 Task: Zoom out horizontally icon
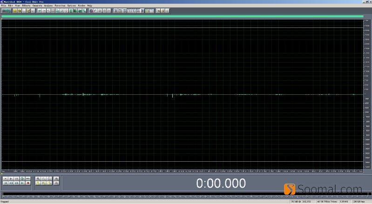(44, 179)
